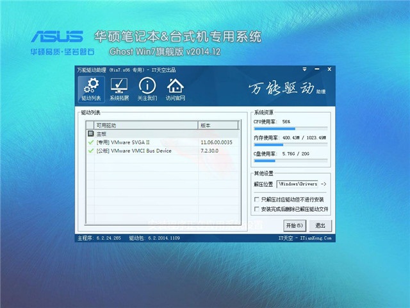Viewport: 410px width, 308px height.
Task: Collapse the 主板 category group
Action: [x=90, y=134]
